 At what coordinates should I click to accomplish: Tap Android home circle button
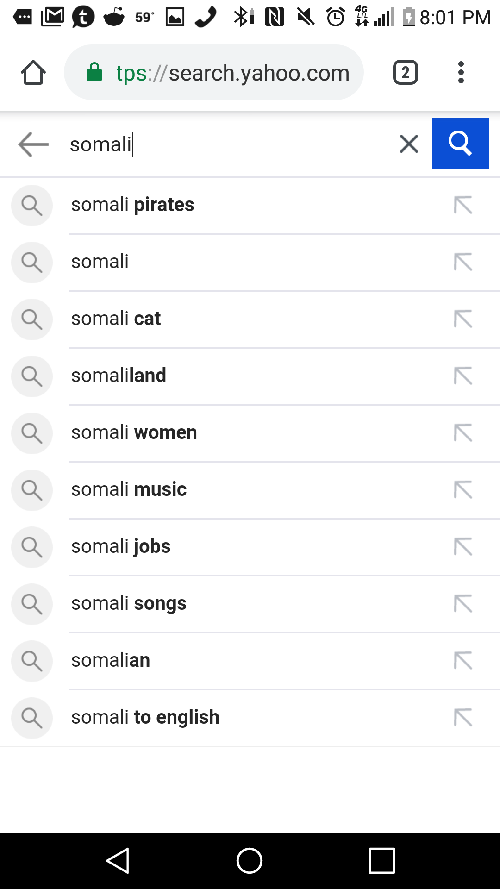click(250, 861)
